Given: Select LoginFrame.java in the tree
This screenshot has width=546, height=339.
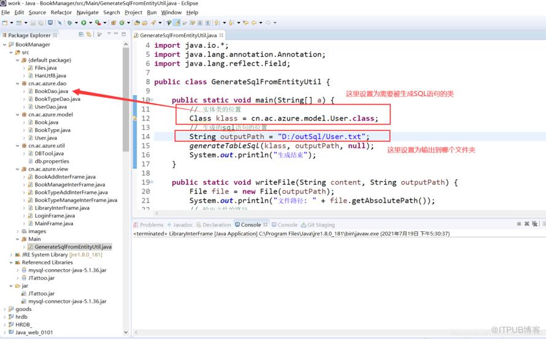Looking at the screenshot, I should [55, 215].
